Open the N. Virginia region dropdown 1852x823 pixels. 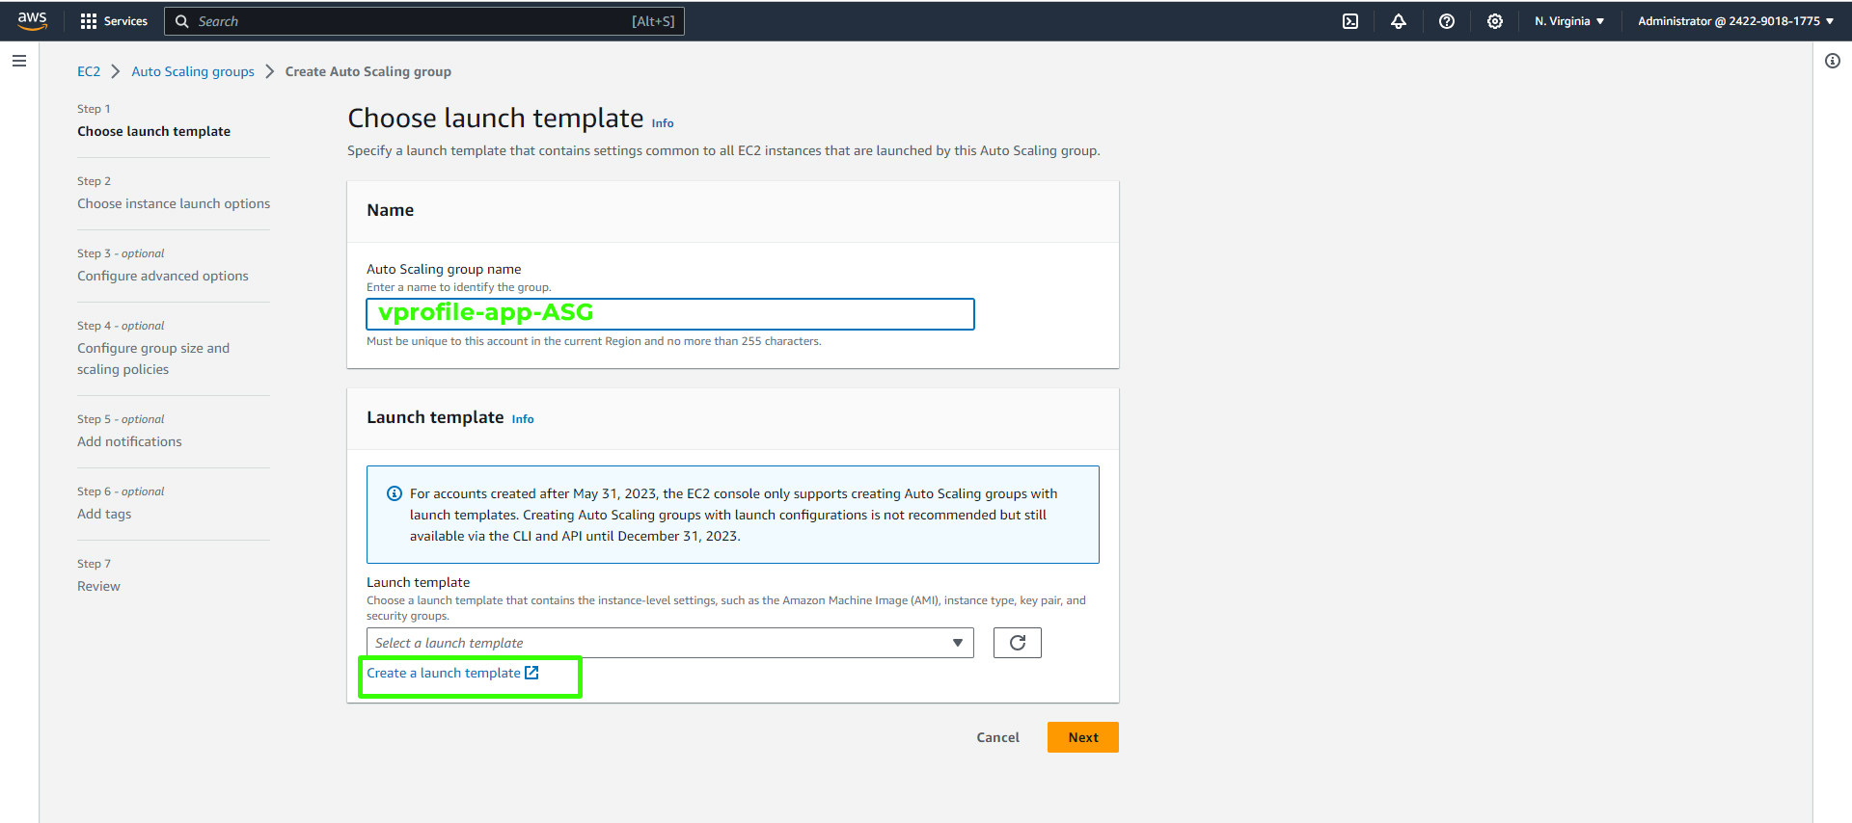point(1569,21)
